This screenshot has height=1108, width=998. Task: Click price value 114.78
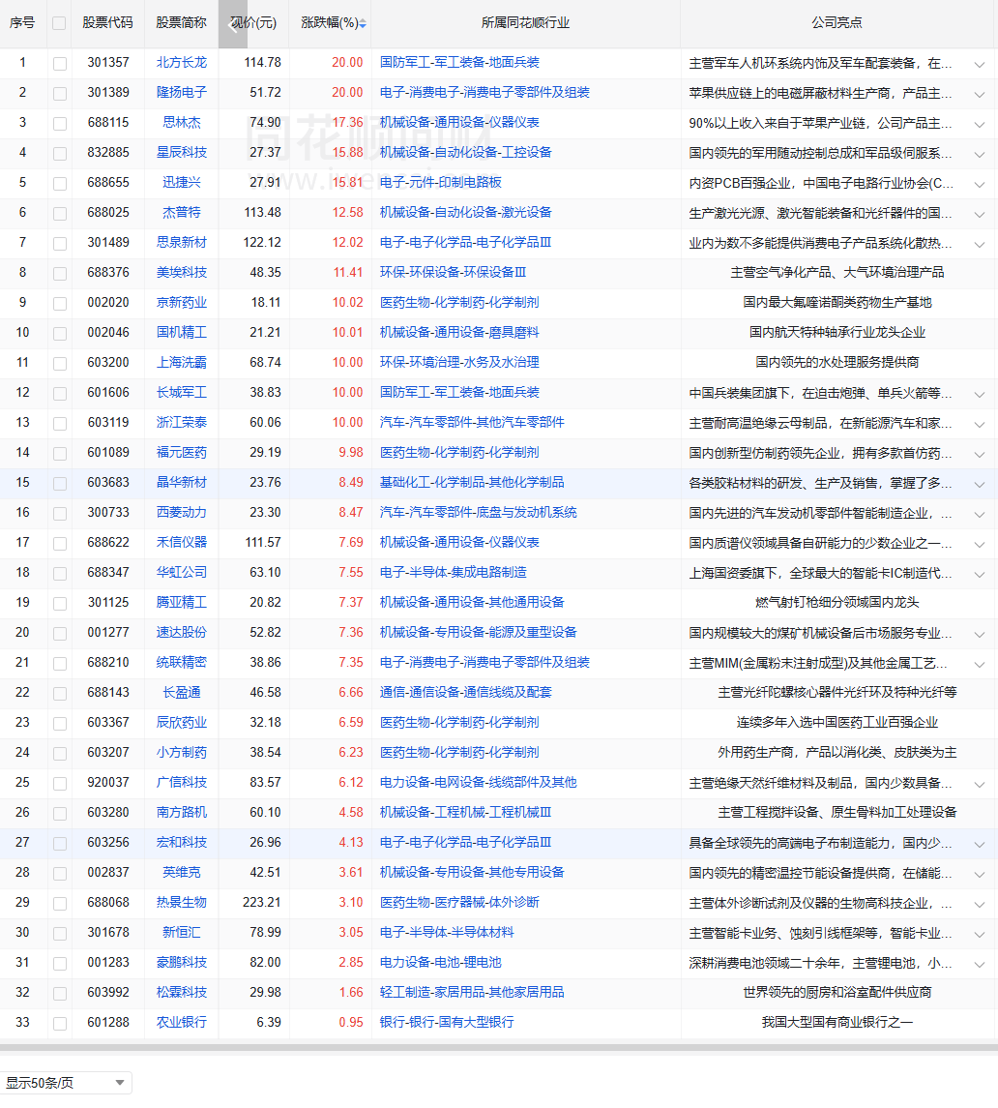tap(262, 62)
